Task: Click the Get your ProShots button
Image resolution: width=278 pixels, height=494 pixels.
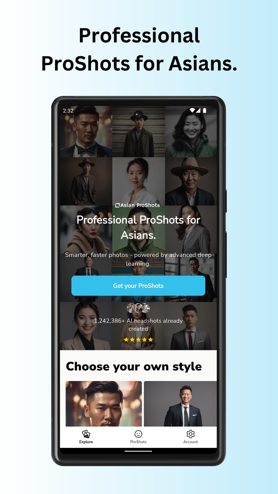Action: click(x=138, y=286)
